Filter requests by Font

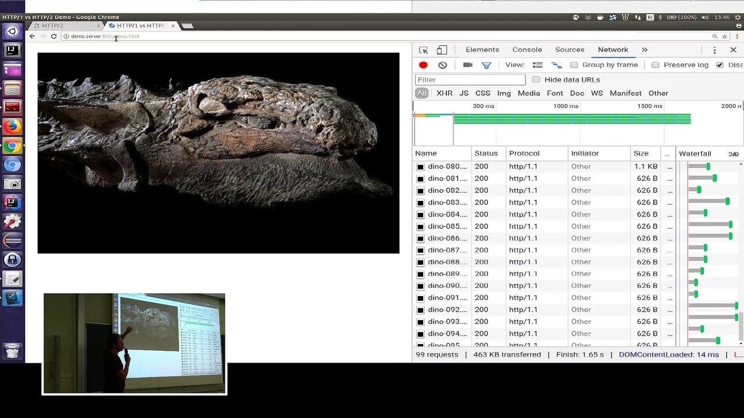(555, 93)
